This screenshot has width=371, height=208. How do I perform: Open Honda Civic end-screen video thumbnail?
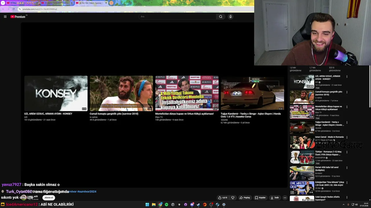tap(252, 93)
